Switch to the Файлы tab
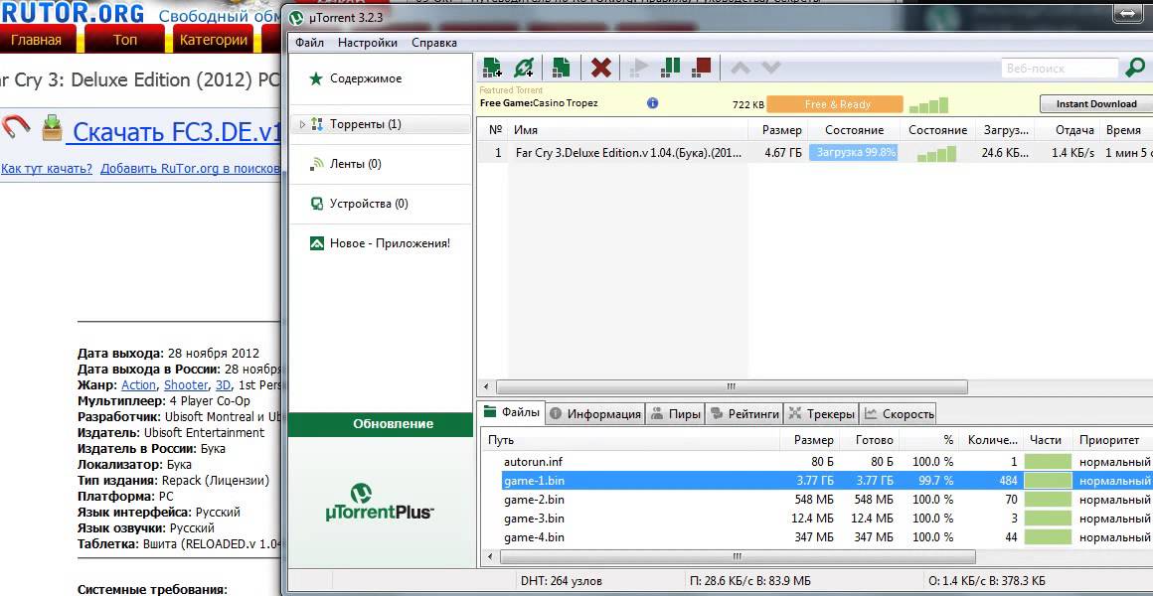 point(512,413)
